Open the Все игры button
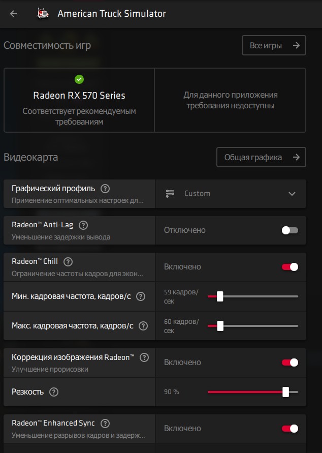Screen dimensions: 322x453 (x=274, y=45)
